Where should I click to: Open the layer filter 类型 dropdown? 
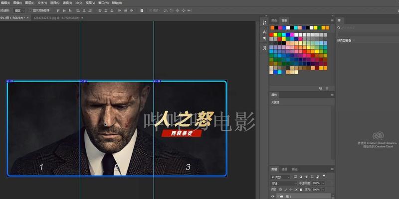point(280,177)
